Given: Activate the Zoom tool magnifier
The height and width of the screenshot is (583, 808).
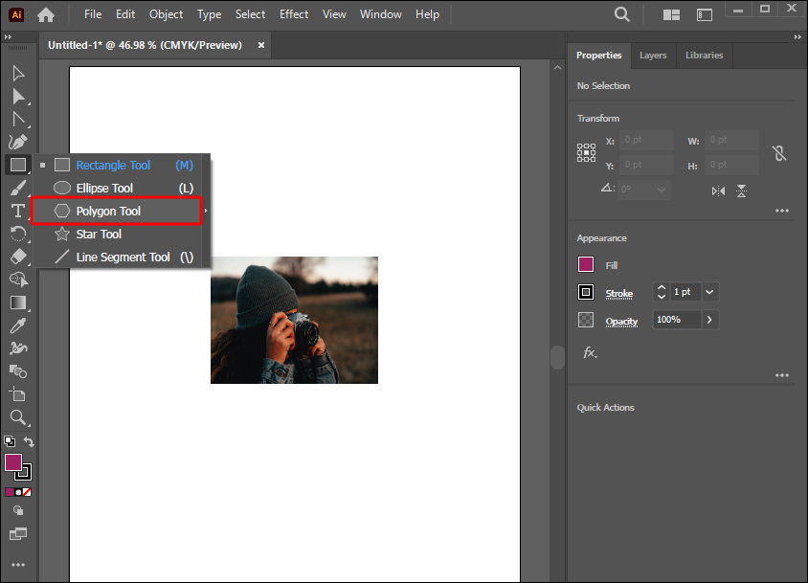Looking at the screenshot, I should coord(17,417).
